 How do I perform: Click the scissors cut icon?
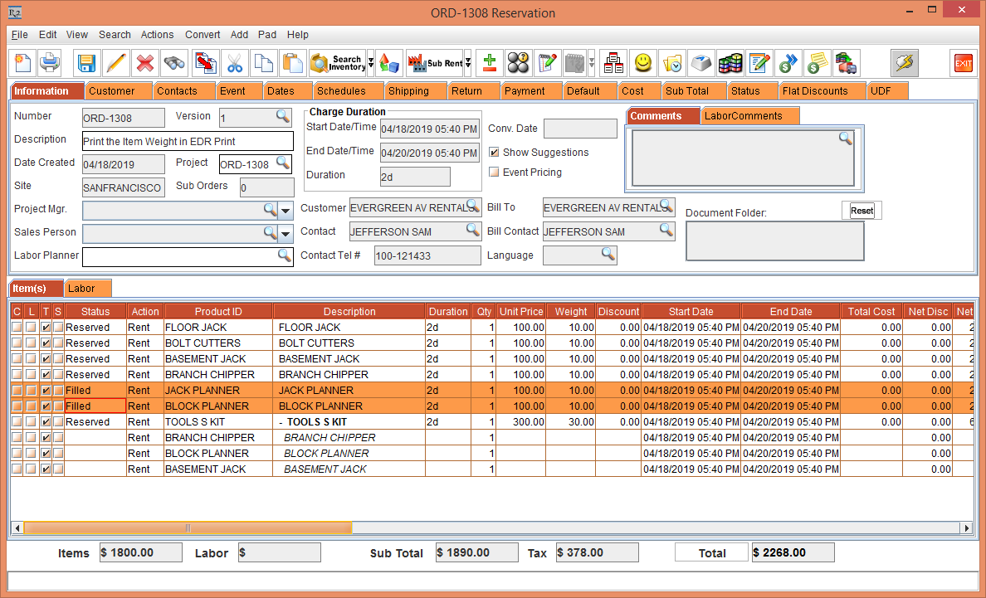pyautogui.click(x=235, y=63)
